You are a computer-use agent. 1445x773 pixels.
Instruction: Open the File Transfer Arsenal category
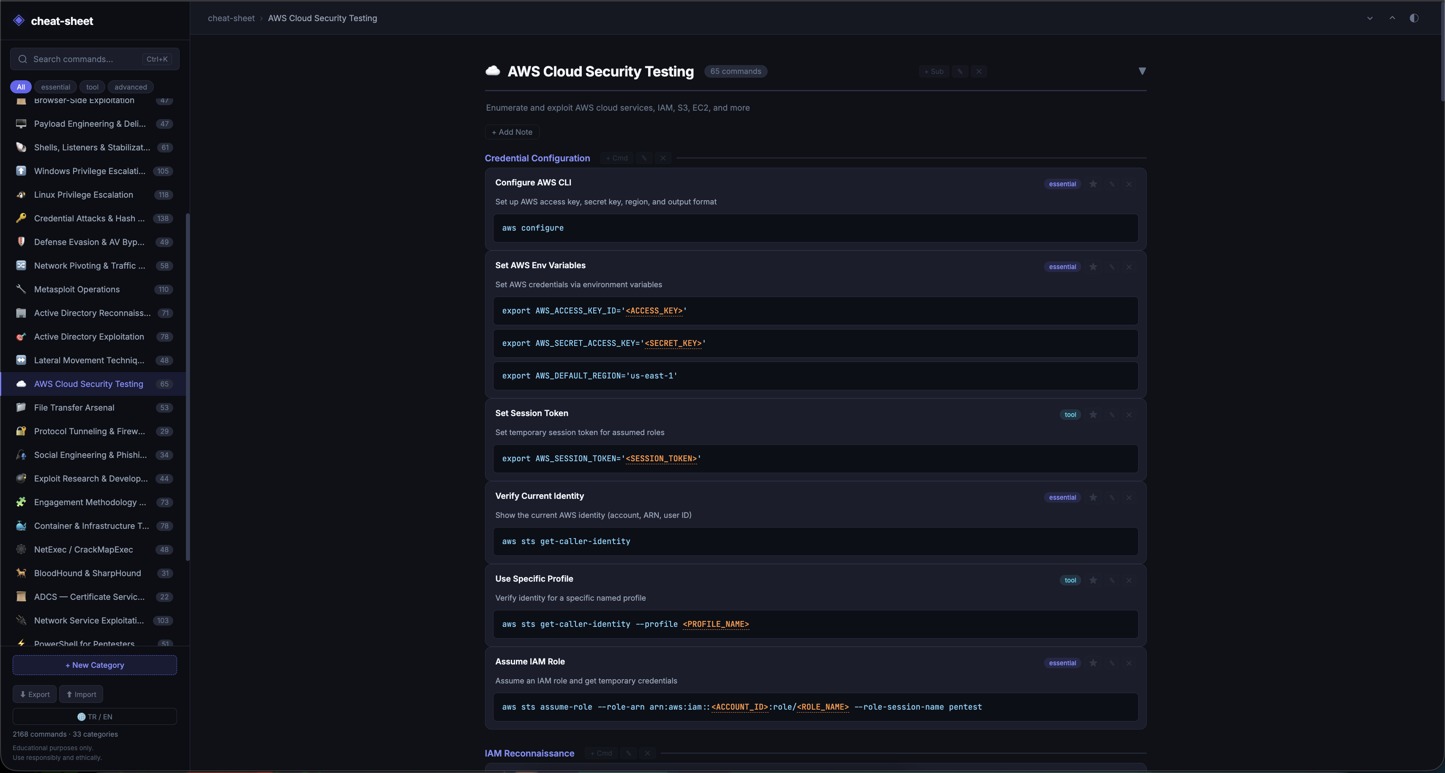point(93,408)
